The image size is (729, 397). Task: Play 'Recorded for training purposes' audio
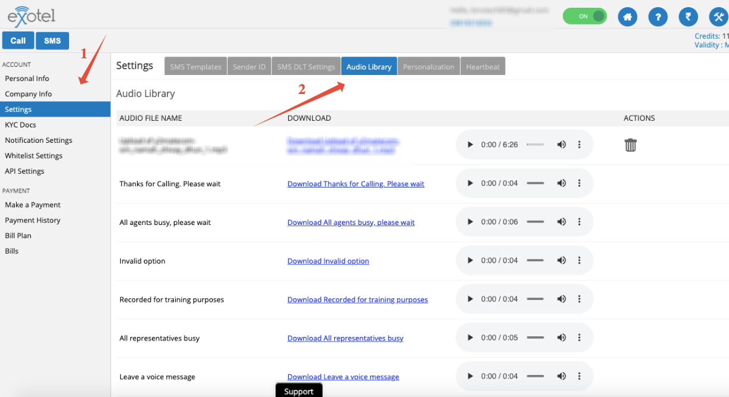tap(470, 299)
